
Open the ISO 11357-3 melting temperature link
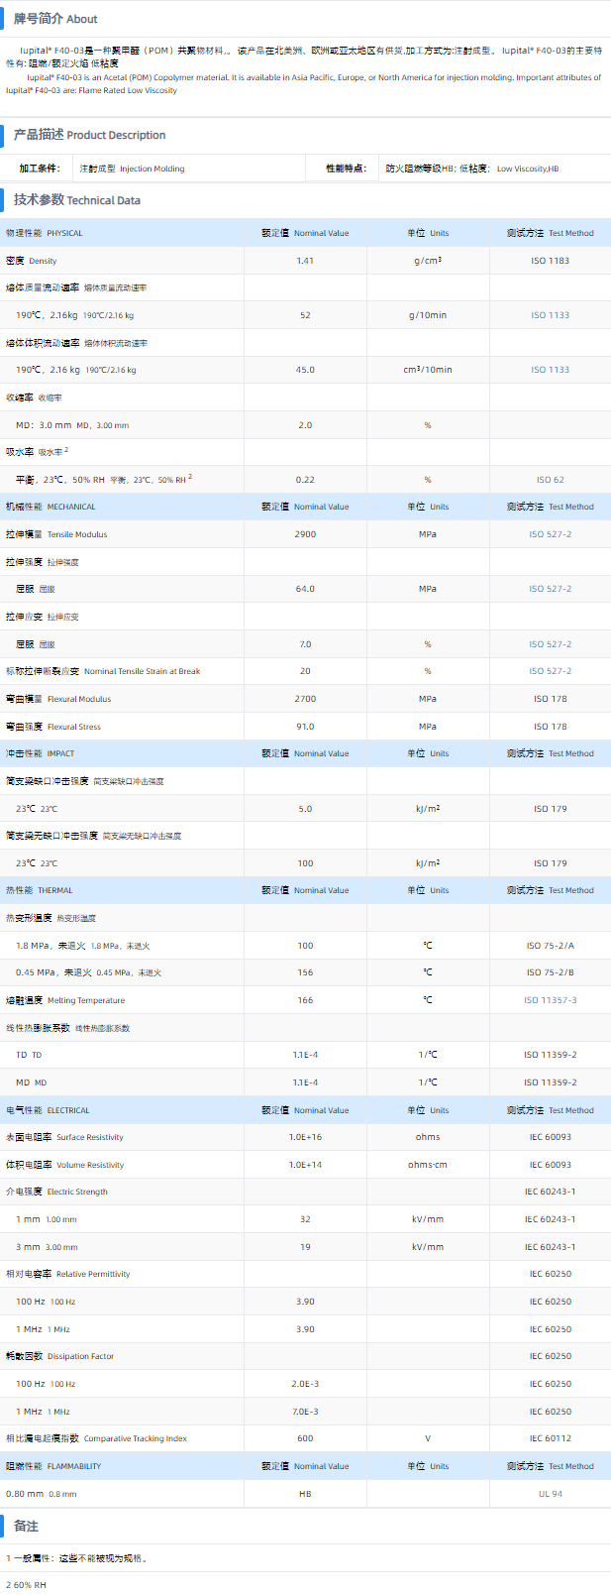pos(550,1000)
